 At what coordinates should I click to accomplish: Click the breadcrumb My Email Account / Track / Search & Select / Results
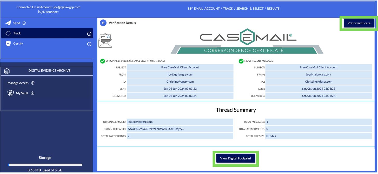point(234,9)
